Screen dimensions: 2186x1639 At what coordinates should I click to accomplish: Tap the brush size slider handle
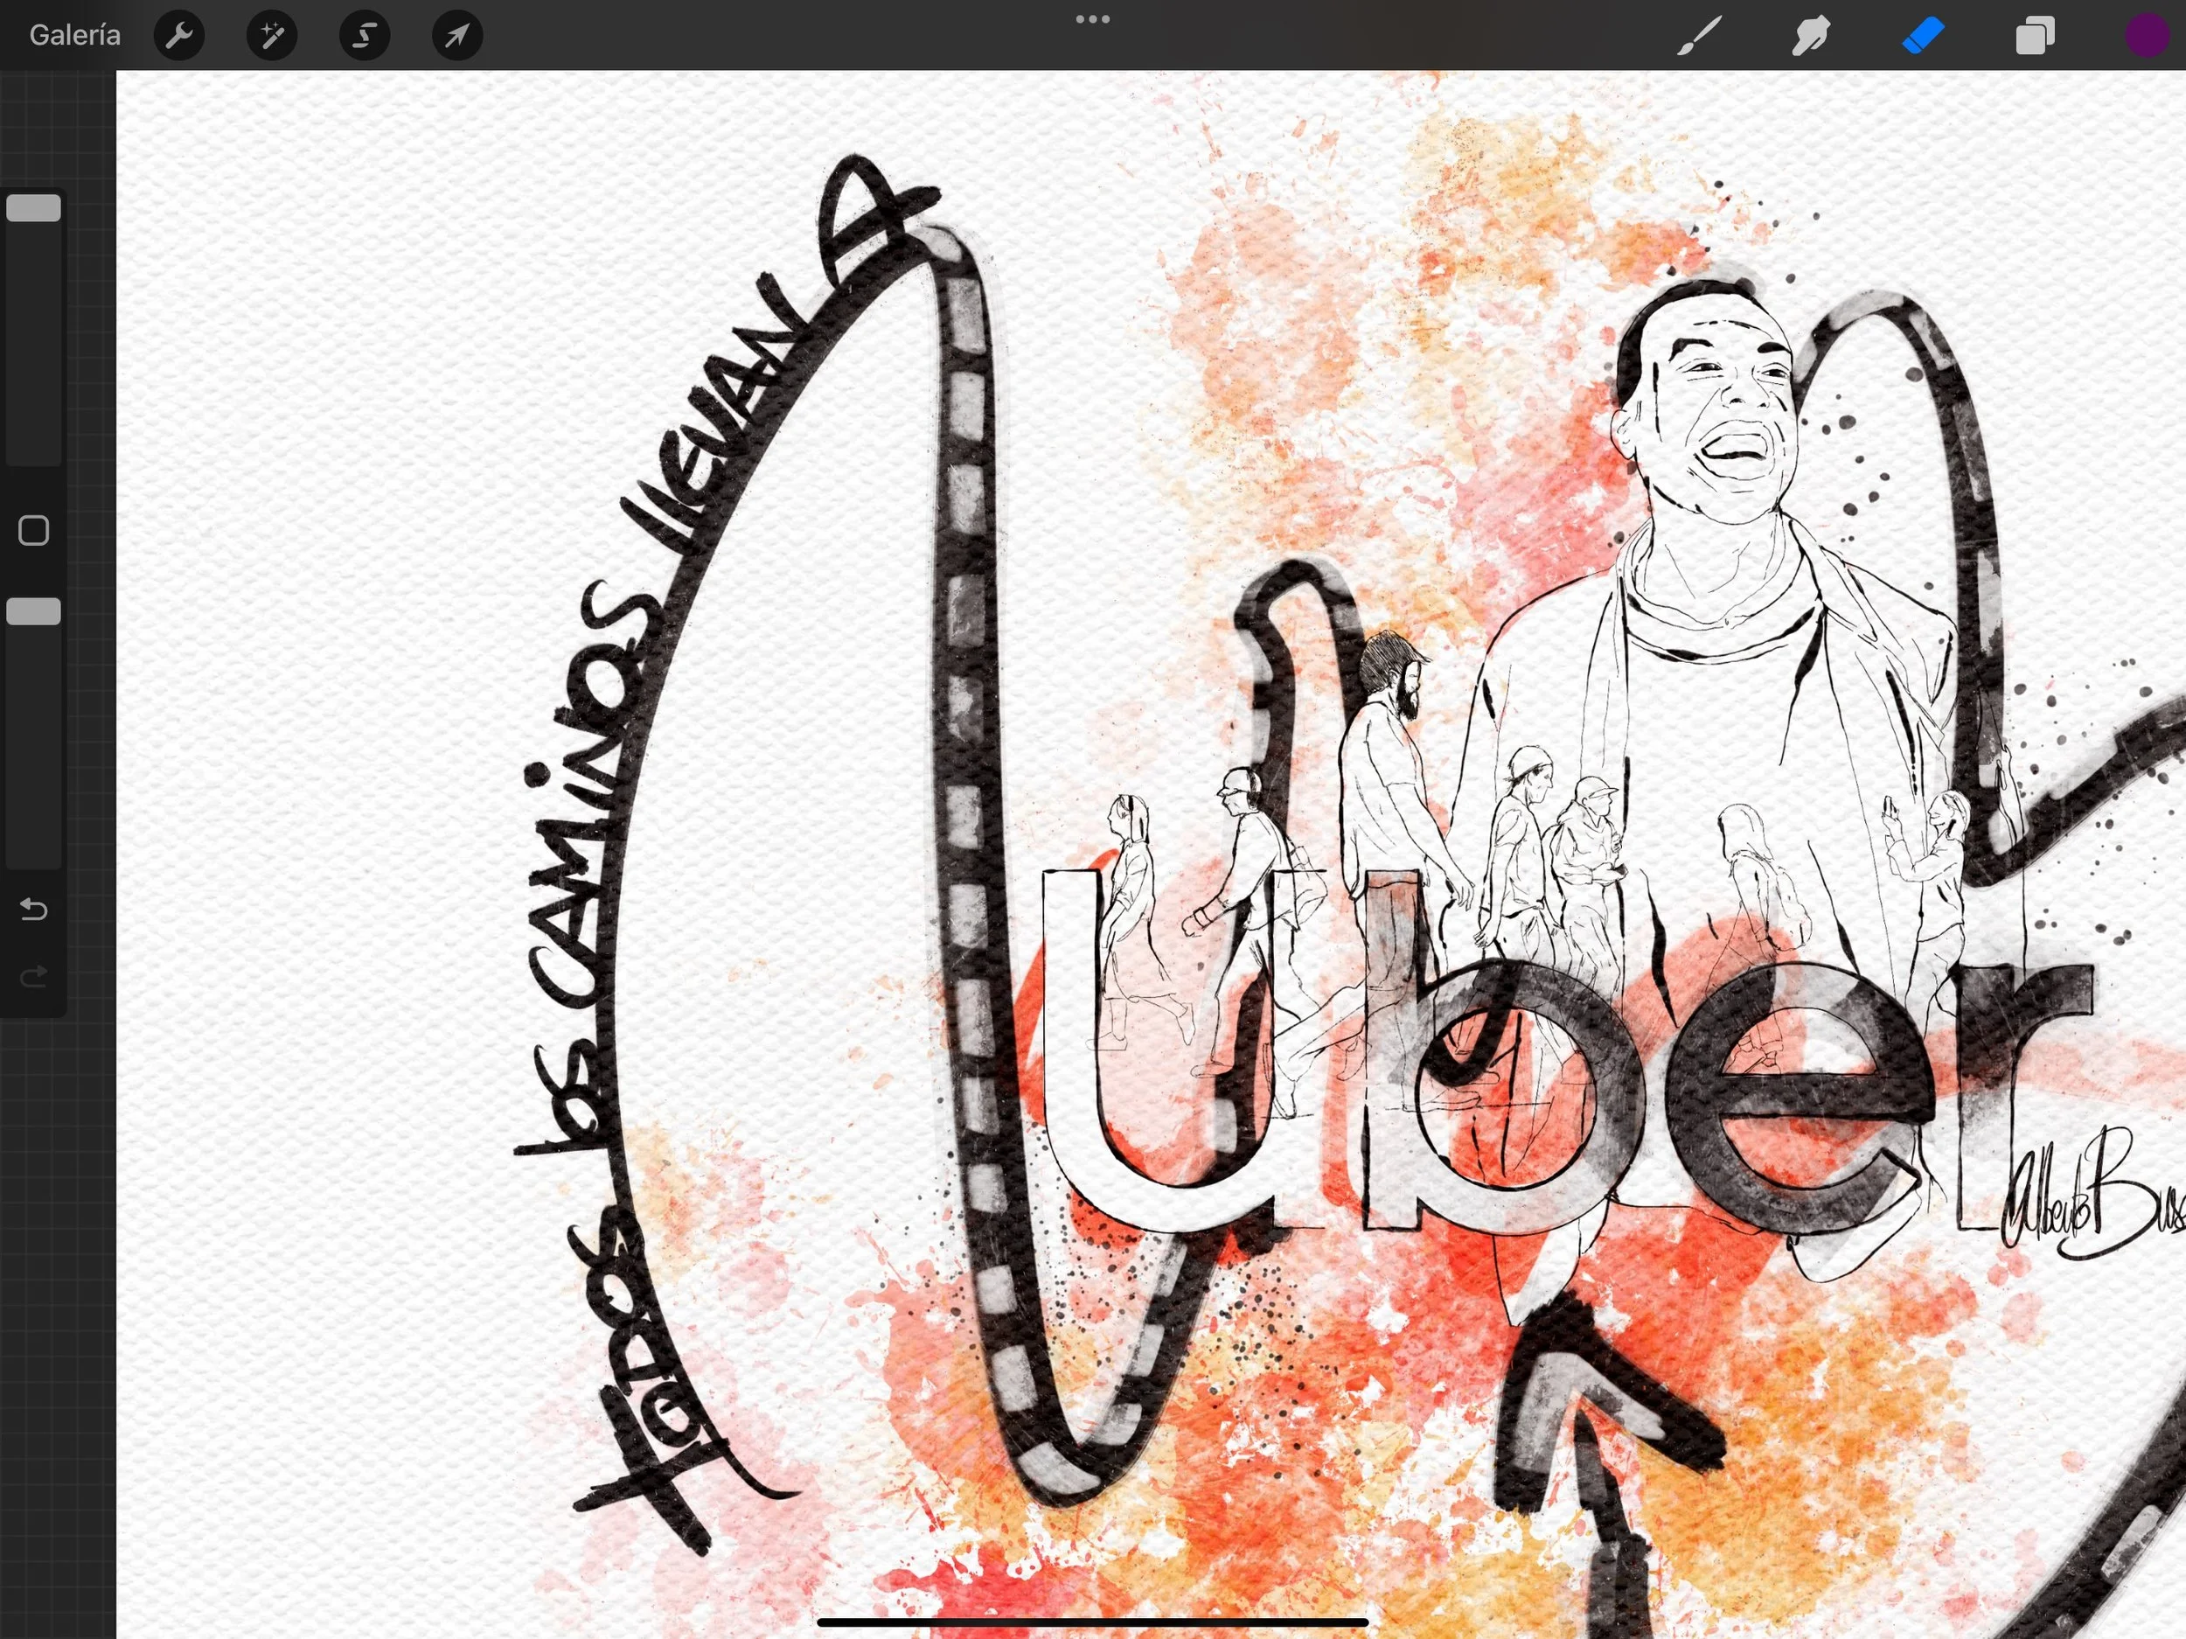[x=33, y=207]
